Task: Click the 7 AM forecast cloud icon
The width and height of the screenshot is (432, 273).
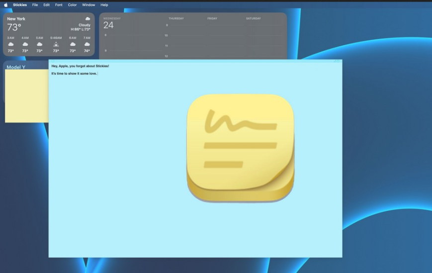Action: click(x=87, y=44)
